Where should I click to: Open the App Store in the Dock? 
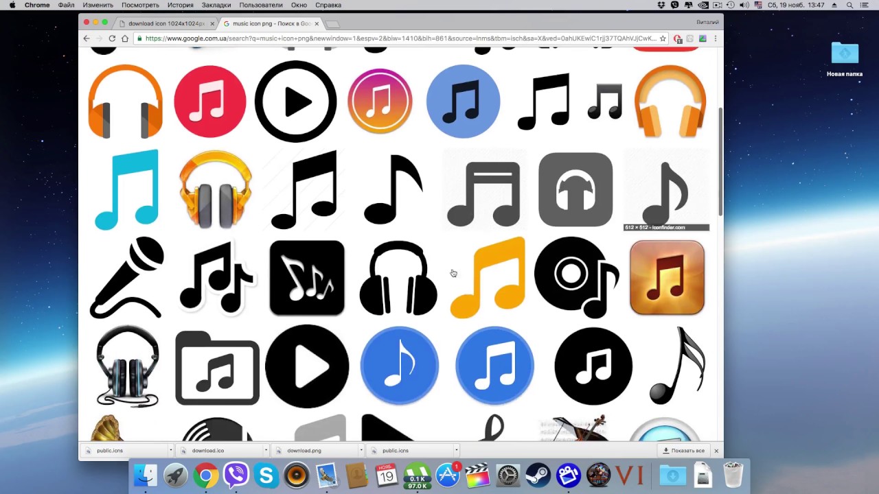point(448,475)
